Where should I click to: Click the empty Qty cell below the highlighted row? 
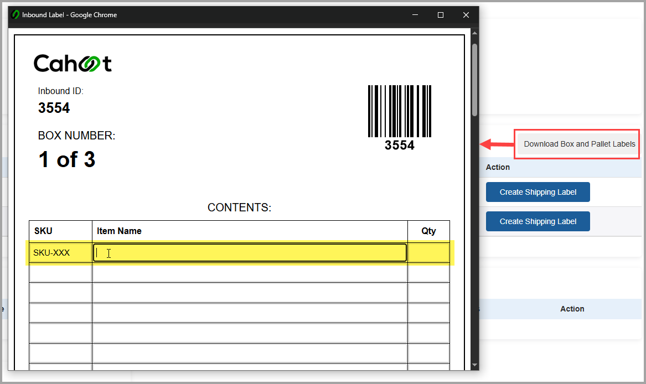[x=428, y=272]
